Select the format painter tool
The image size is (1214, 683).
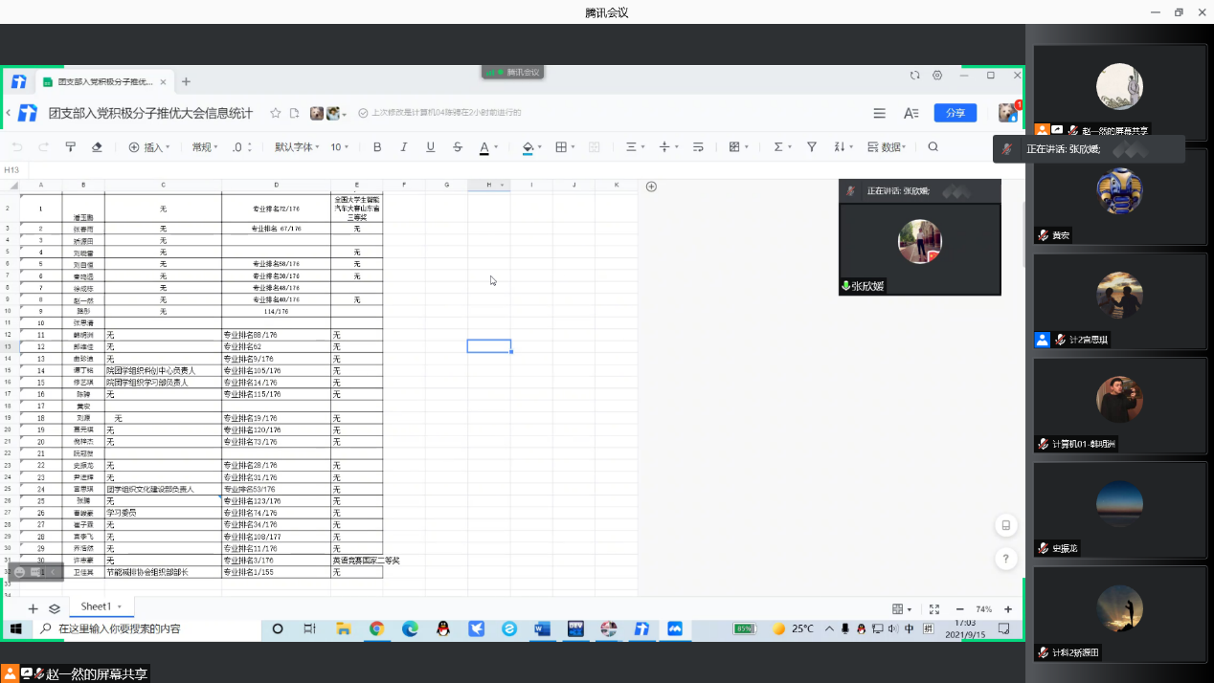(70, 147)
